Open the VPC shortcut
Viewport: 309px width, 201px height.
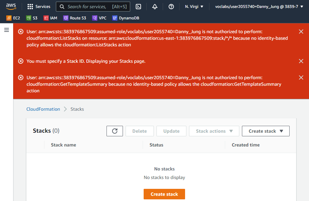(x=99, y=18)
